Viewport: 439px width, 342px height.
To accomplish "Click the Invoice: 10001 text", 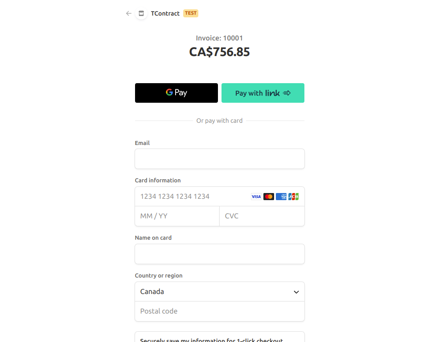I will [x=219, y=38].
